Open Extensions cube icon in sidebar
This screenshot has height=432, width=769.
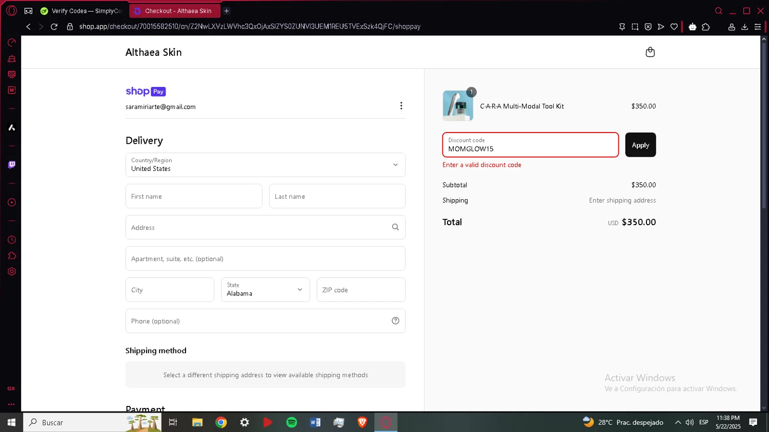coord(11,255)
